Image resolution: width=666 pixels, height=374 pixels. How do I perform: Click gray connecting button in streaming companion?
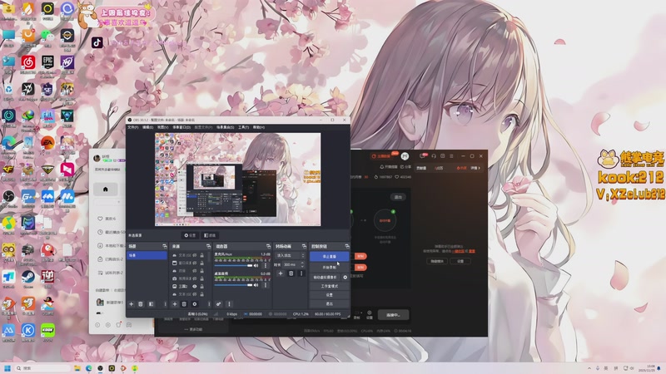click(x=393, y=315)
